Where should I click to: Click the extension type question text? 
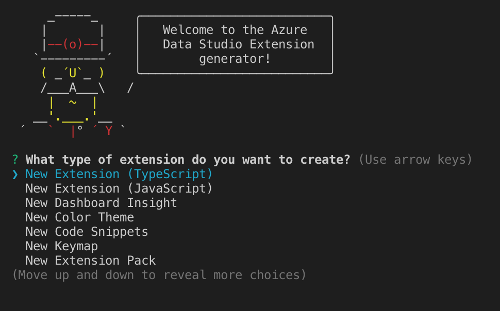click(x=188, y=160)
